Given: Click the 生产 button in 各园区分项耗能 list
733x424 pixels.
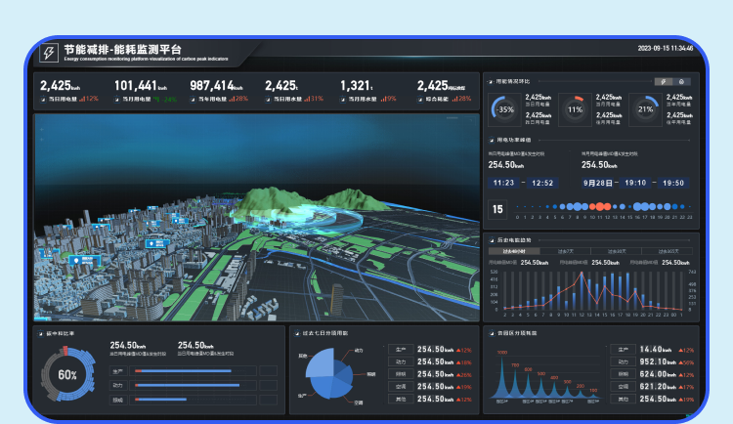Looking at the screenshot, I should (622, 350).
